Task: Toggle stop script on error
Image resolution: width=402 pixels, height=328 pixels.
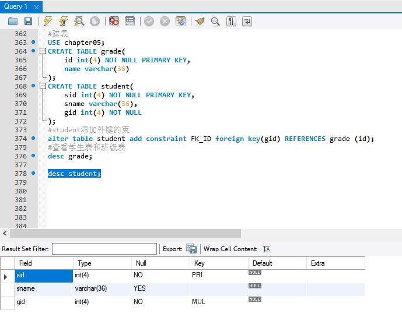Action: click(x=114, y=21)
